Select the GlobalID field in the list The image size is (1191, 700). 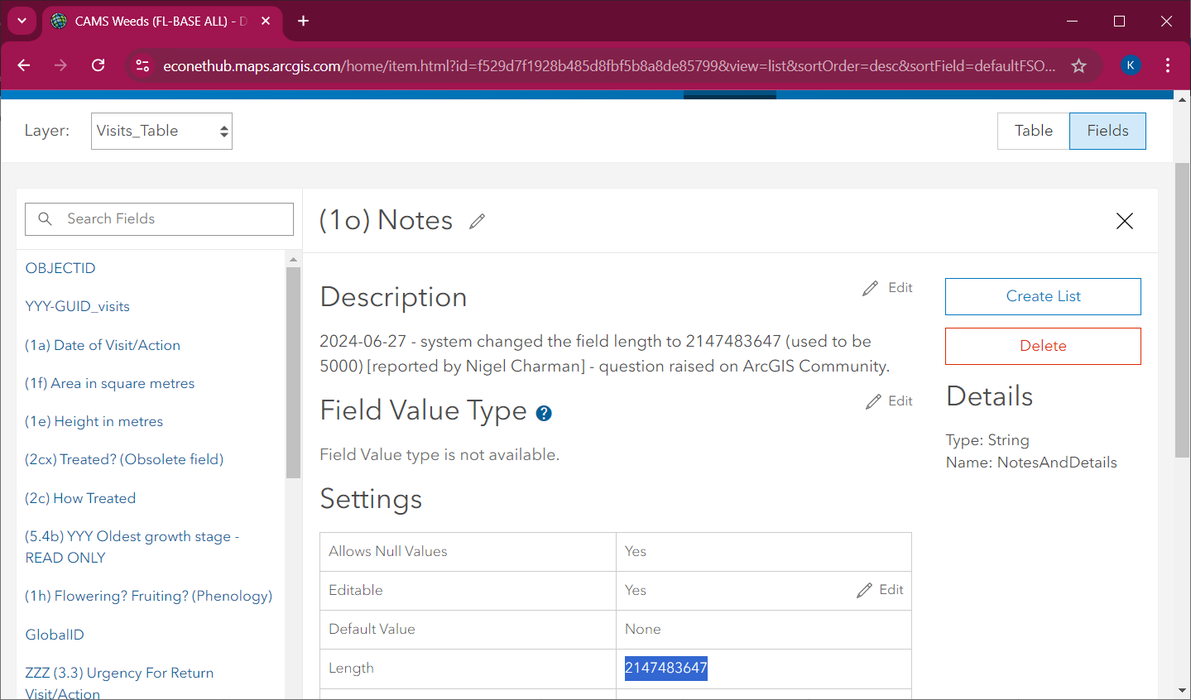click(55, 634)
